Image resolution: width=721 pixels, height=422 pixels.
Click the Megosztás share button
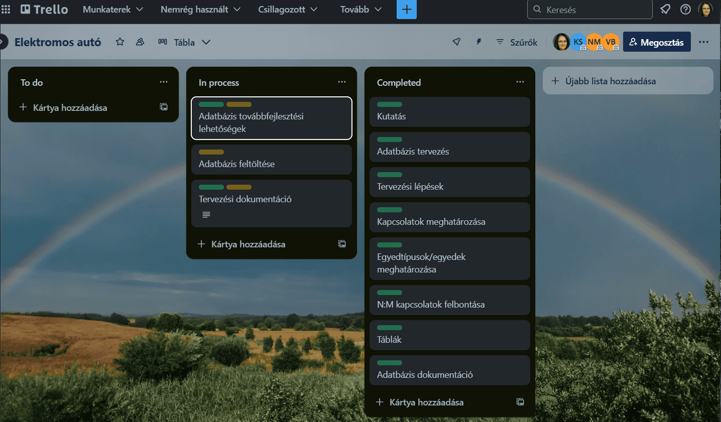pos(657,42)
